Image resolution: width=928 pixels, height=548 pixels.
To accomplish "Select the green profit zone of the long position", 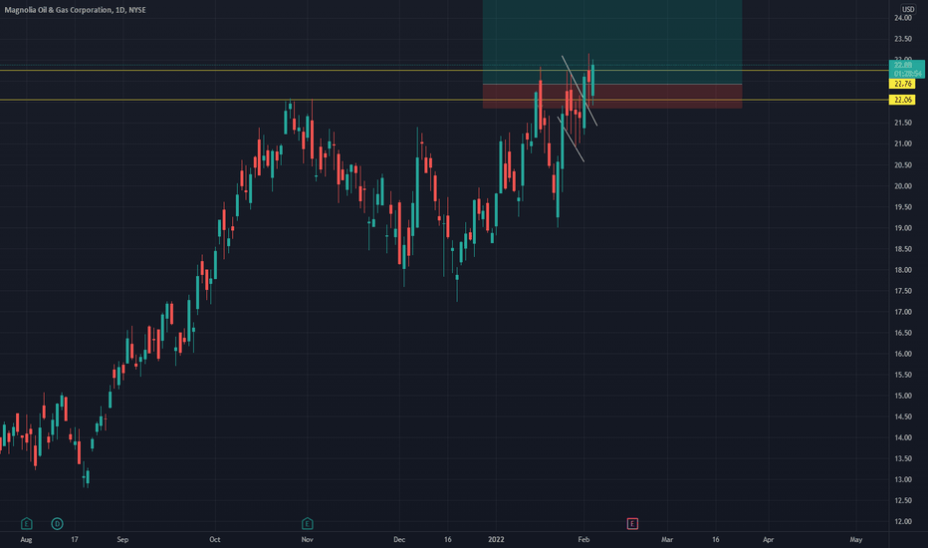I will point(612,42).
